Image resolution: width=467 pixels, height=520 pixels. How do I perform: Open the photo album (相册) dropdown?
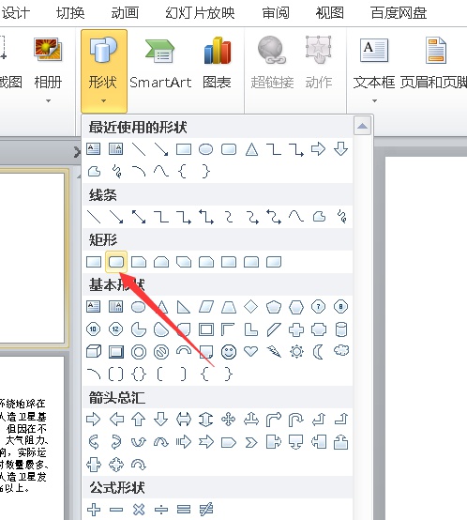(48, 69)
